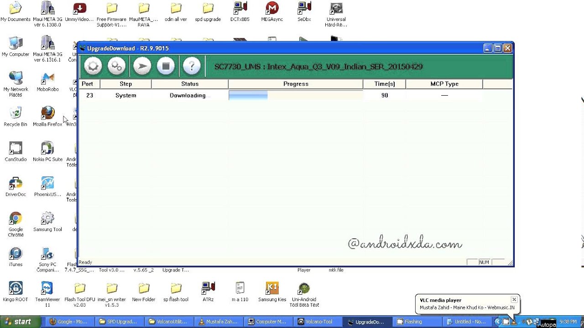Select the Free Firmware Support folder icon
Image resolution: width=584 pixels, height=328 pixels.
tap(111, 14)
